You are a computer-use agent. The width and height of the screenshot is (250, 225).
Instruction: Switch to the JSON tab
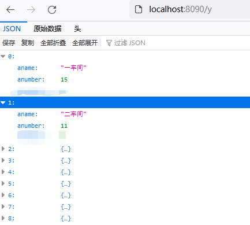[12, 29]
